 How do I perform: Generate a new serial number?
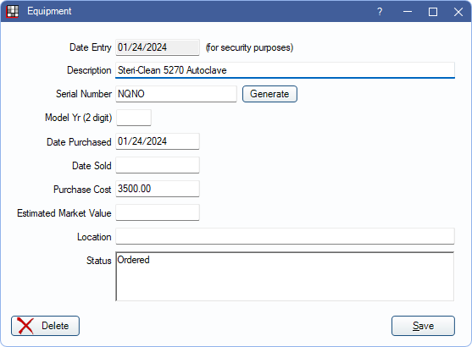click(269, 94)
